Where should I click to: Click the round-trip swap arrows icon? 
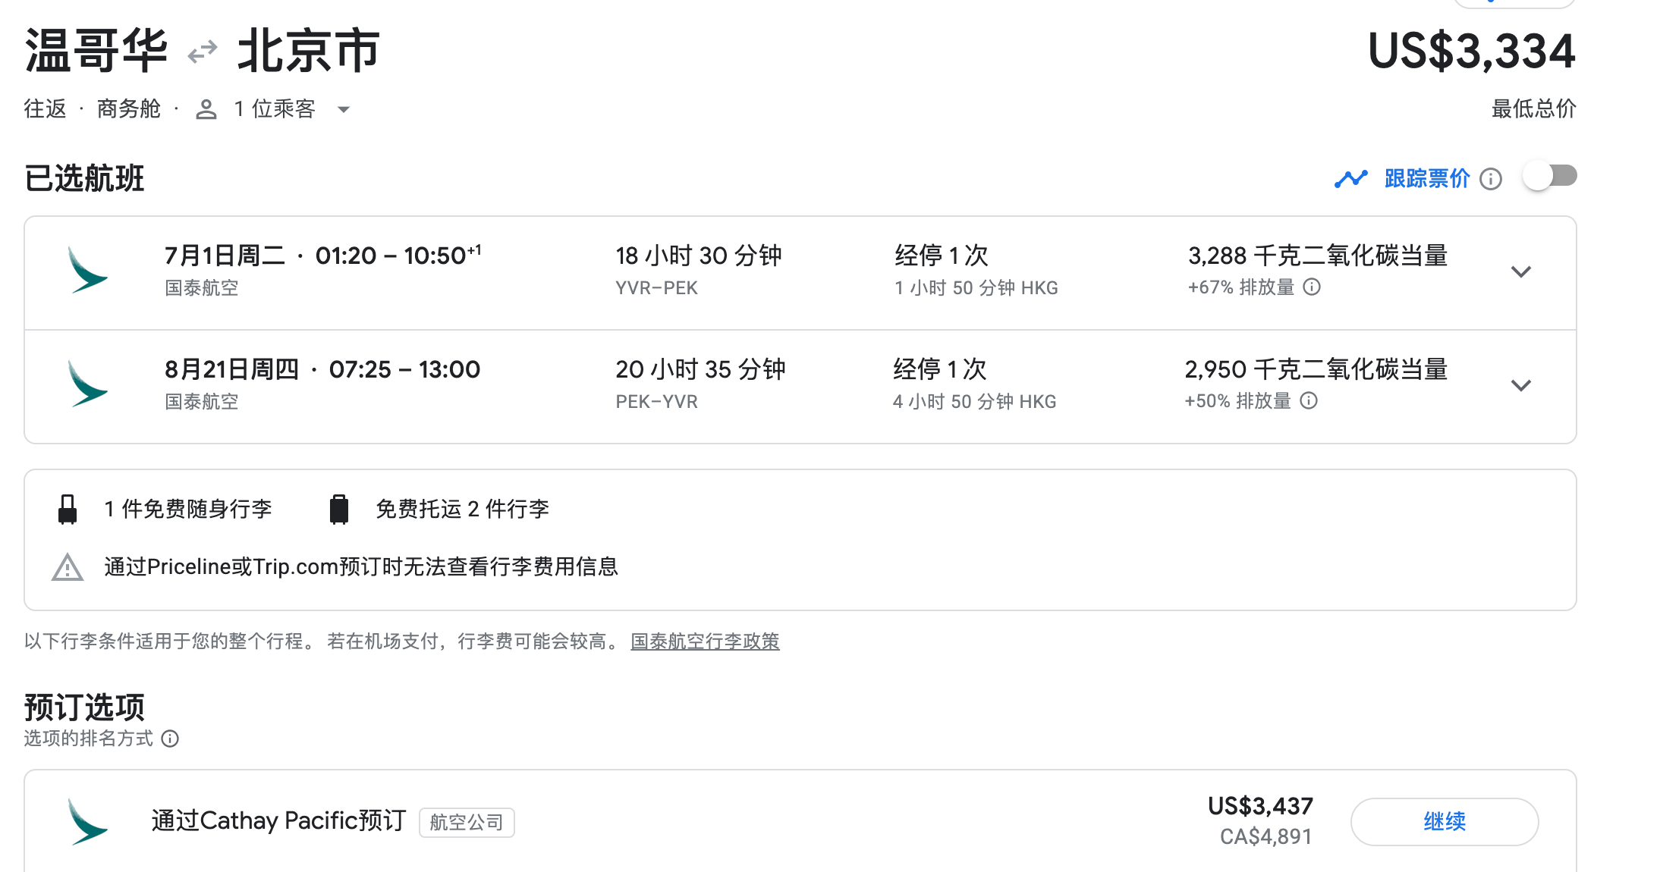tap(203, 52)
